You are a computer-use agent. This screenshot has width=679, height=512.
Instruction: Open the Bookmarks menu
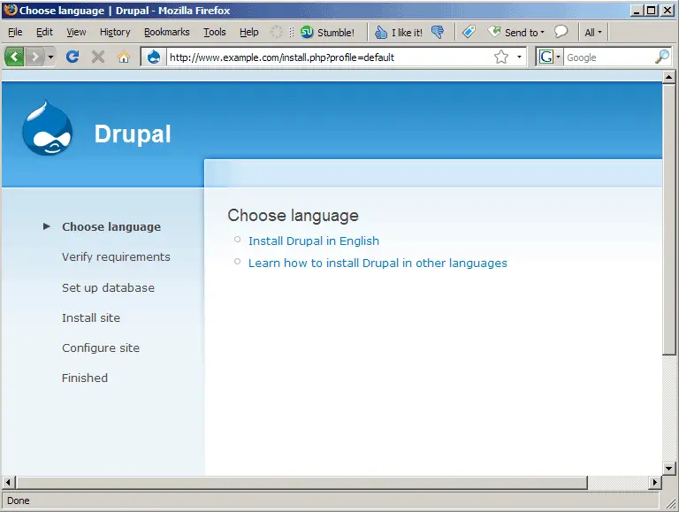(167, 32)
